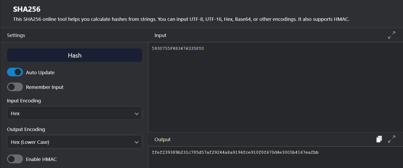Viewport: 403px width, 168px height.
Task: Click the Remember Input label text
Action: coord(45,87)
